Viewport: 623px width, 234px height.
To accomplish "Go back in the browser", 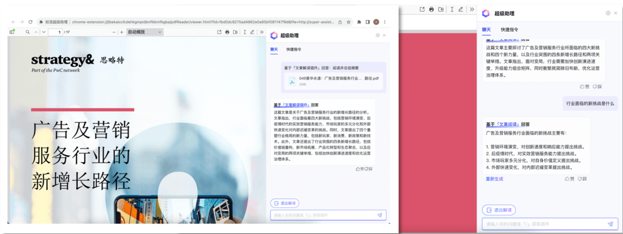I will click(13, 22).
